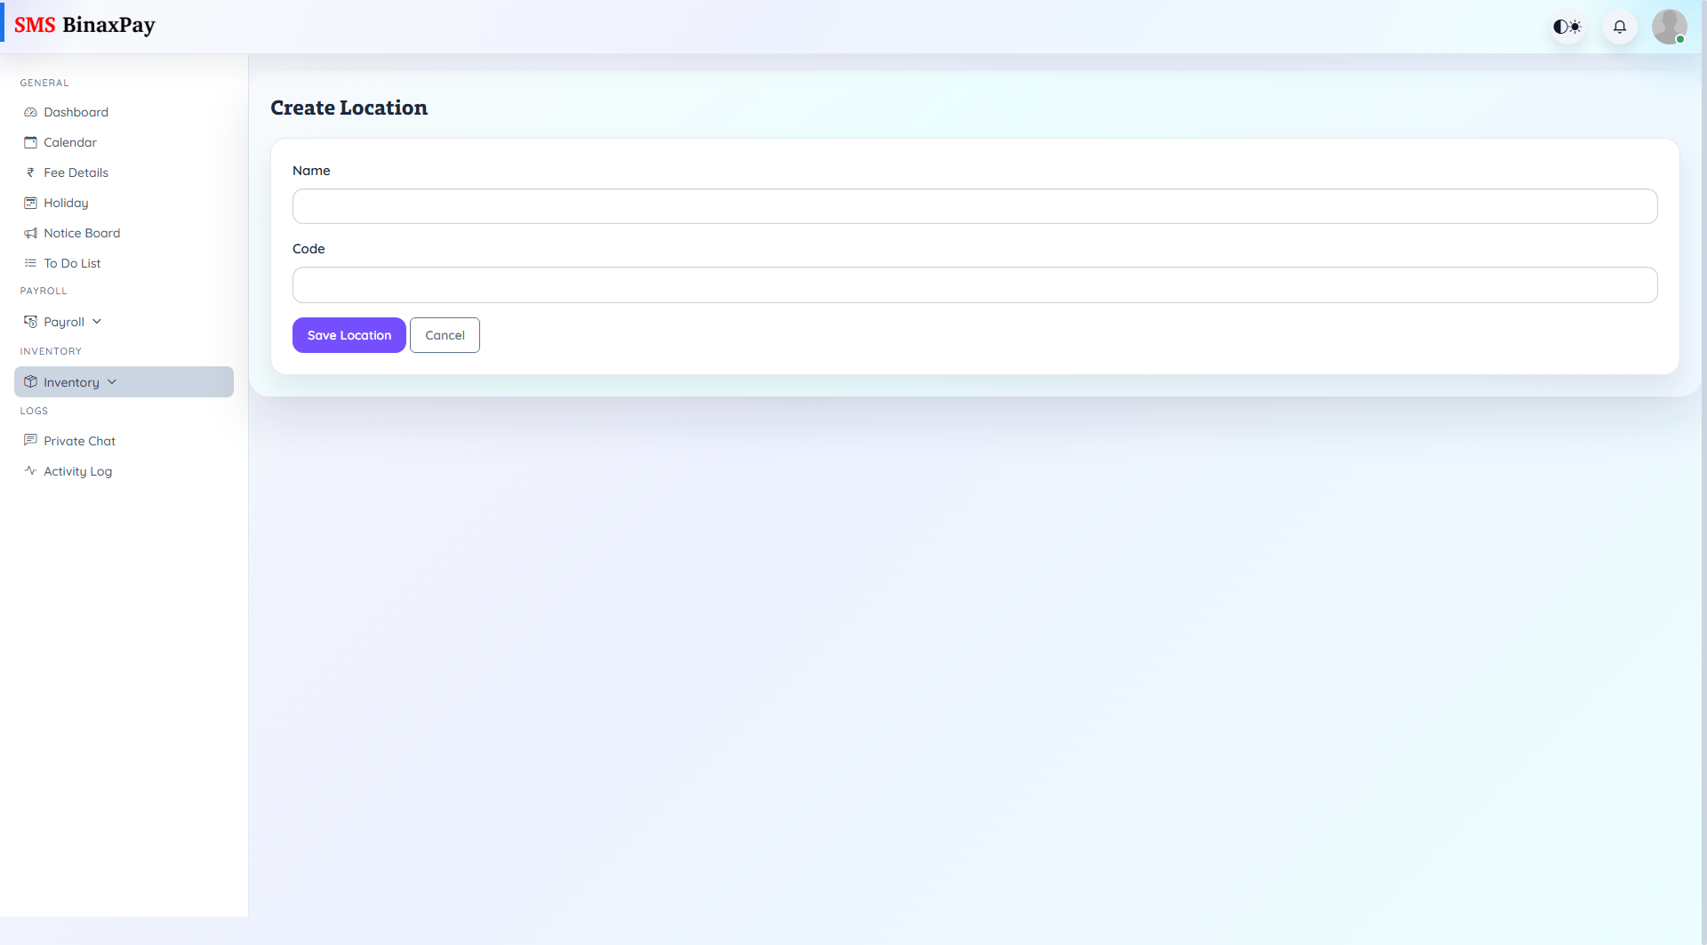
Task: Expand the Payroll menu chevron
Action: [97, 322]
